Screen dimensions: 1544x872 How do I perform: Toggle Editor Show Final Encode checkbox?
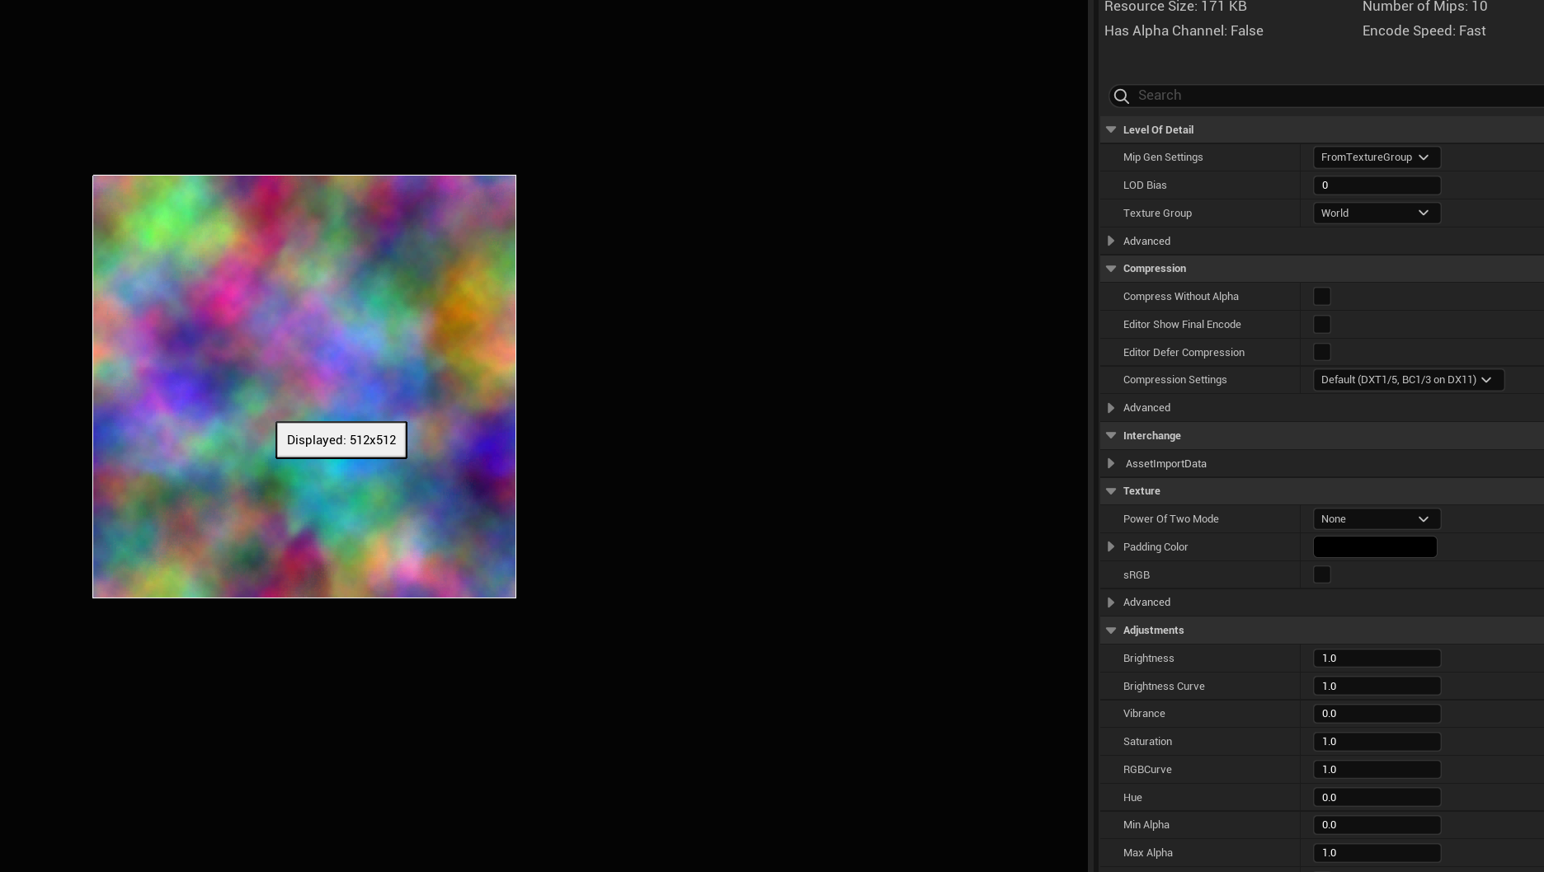coord(1321,324)
